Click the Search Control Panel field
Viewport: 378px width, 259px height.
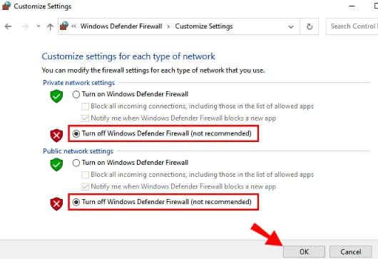pyautogui.click(x=352, y=26)
